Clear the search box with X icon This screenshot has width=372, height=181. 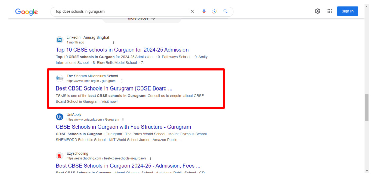point(192,11)
